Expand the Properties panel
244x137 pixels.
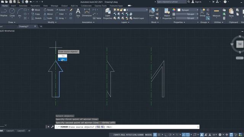179,22
